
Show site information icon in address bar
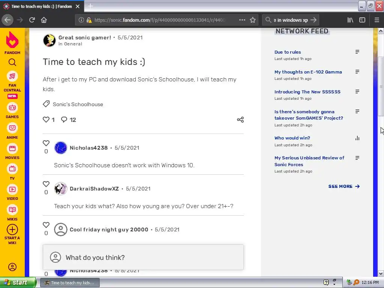coord(81,20)
